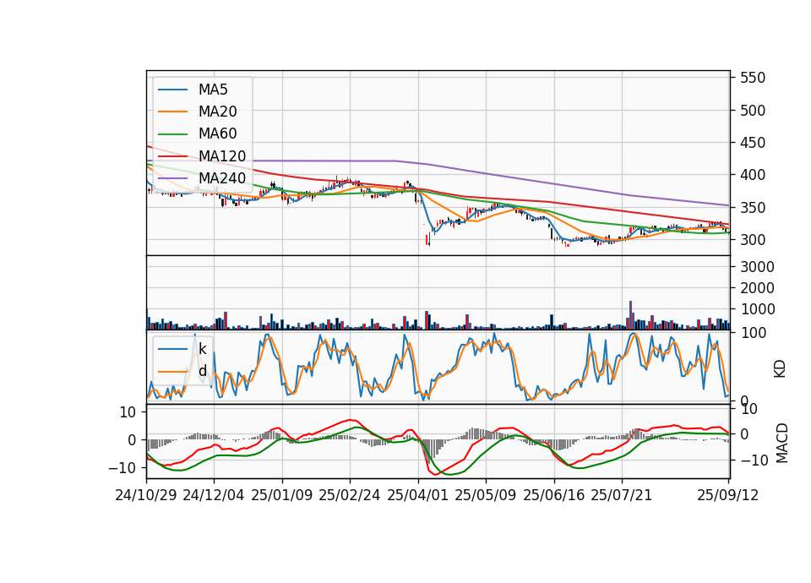
Task: Click the 25/04/01 date label
Action: (x=417, y=495)
